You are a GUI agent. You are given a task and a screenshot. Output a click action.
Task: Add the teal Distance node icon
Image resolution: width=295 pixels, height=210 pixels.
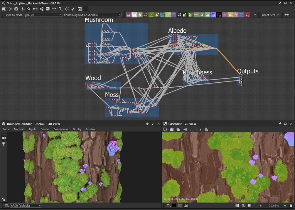tap(162, 15)
